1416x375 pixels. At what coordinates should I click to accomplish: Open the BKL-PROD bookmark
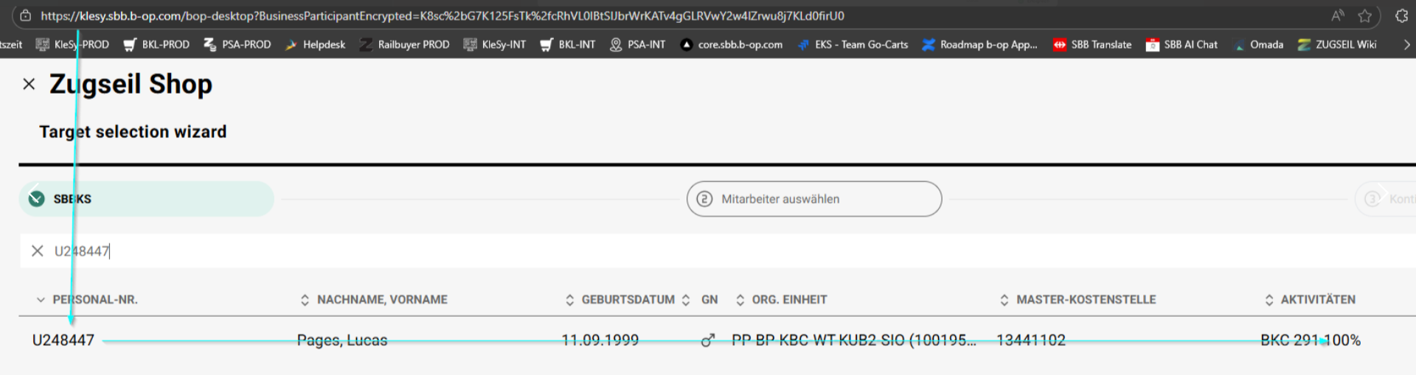pyautogui.click(x=156, y=45)
